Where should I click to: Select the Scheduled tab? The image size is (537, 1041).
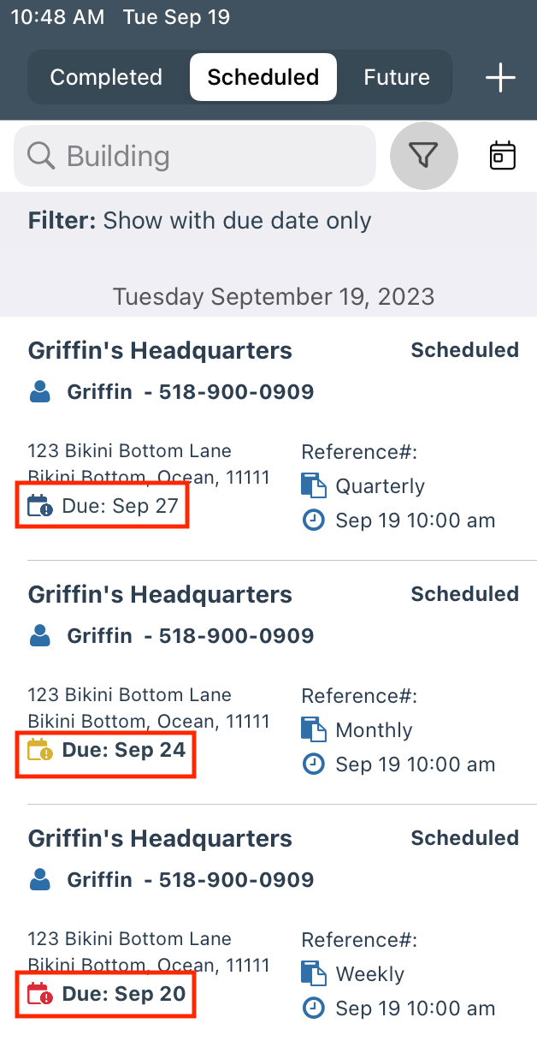pos(263,77)
